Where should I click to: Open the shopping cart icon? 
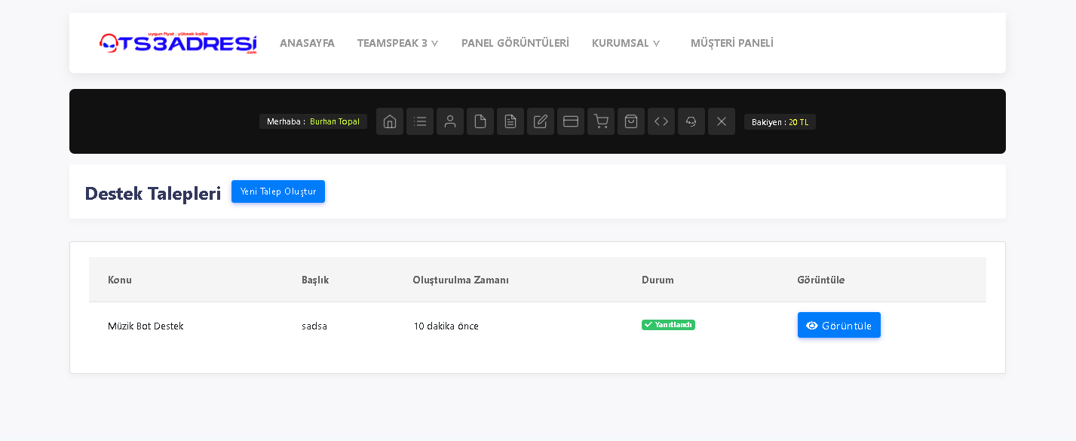(x=601, y=121)
